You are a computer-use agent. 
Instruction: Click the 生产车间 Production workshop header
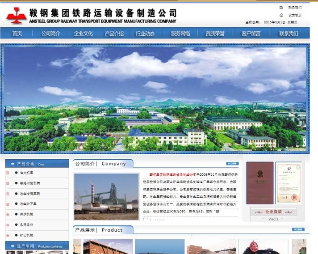(x=37, y=246)
